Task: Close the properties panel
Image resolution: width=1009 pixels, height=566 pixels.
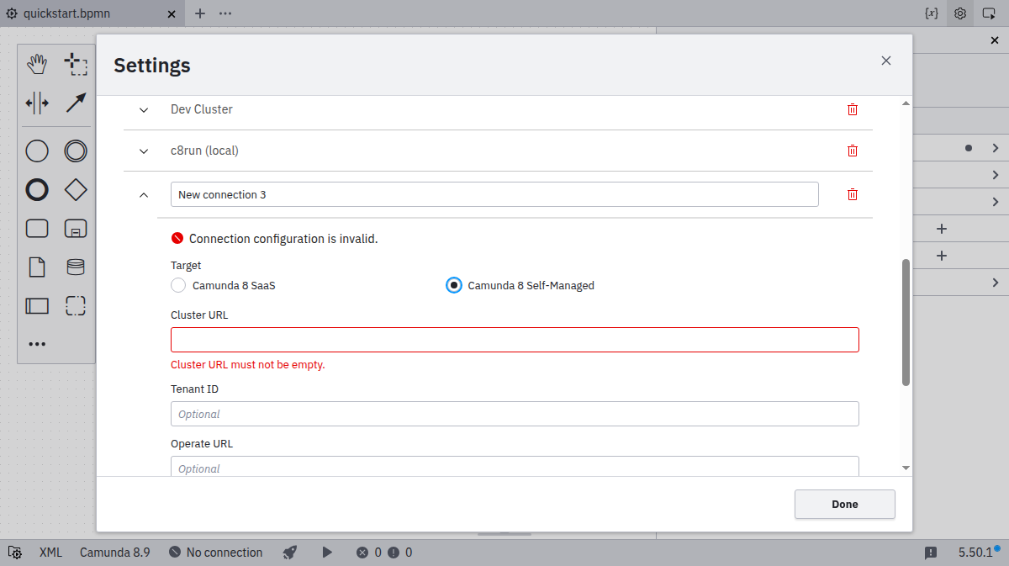Action: point(994,40)
